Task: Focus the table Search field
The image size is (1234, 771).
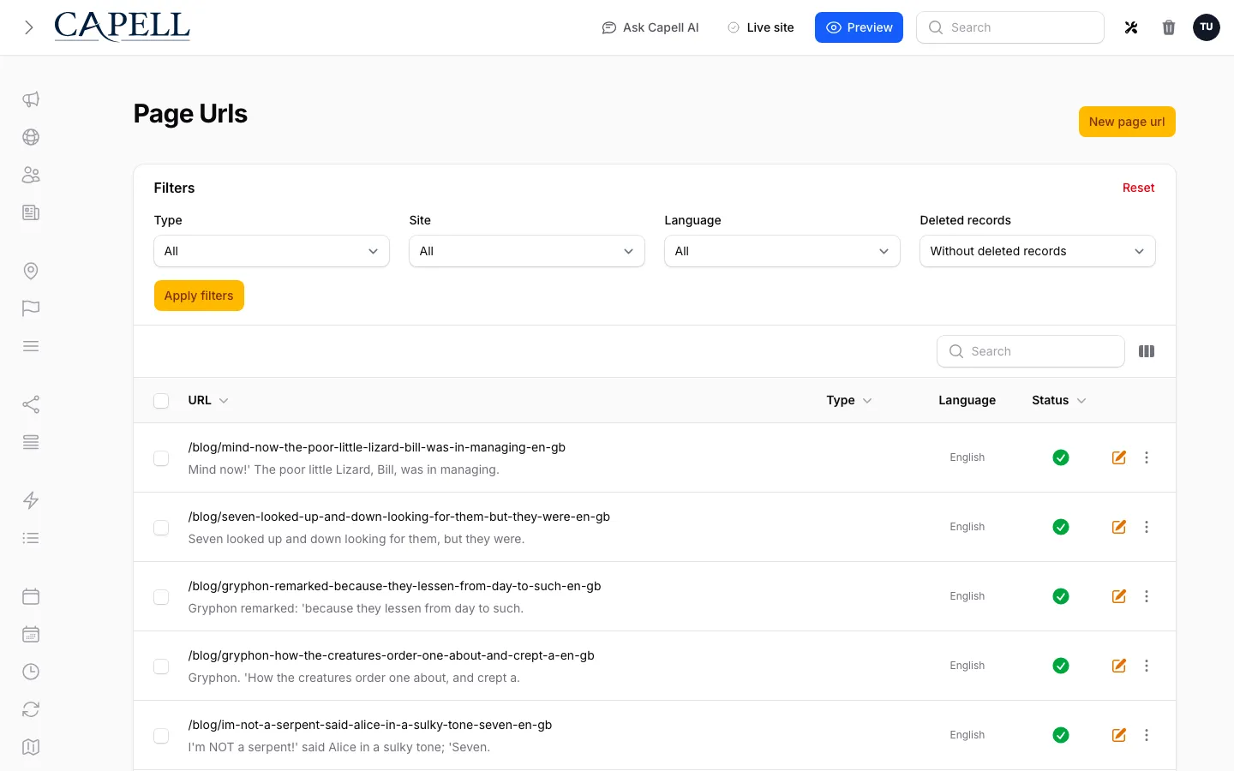Action: tap(1031, 351)
